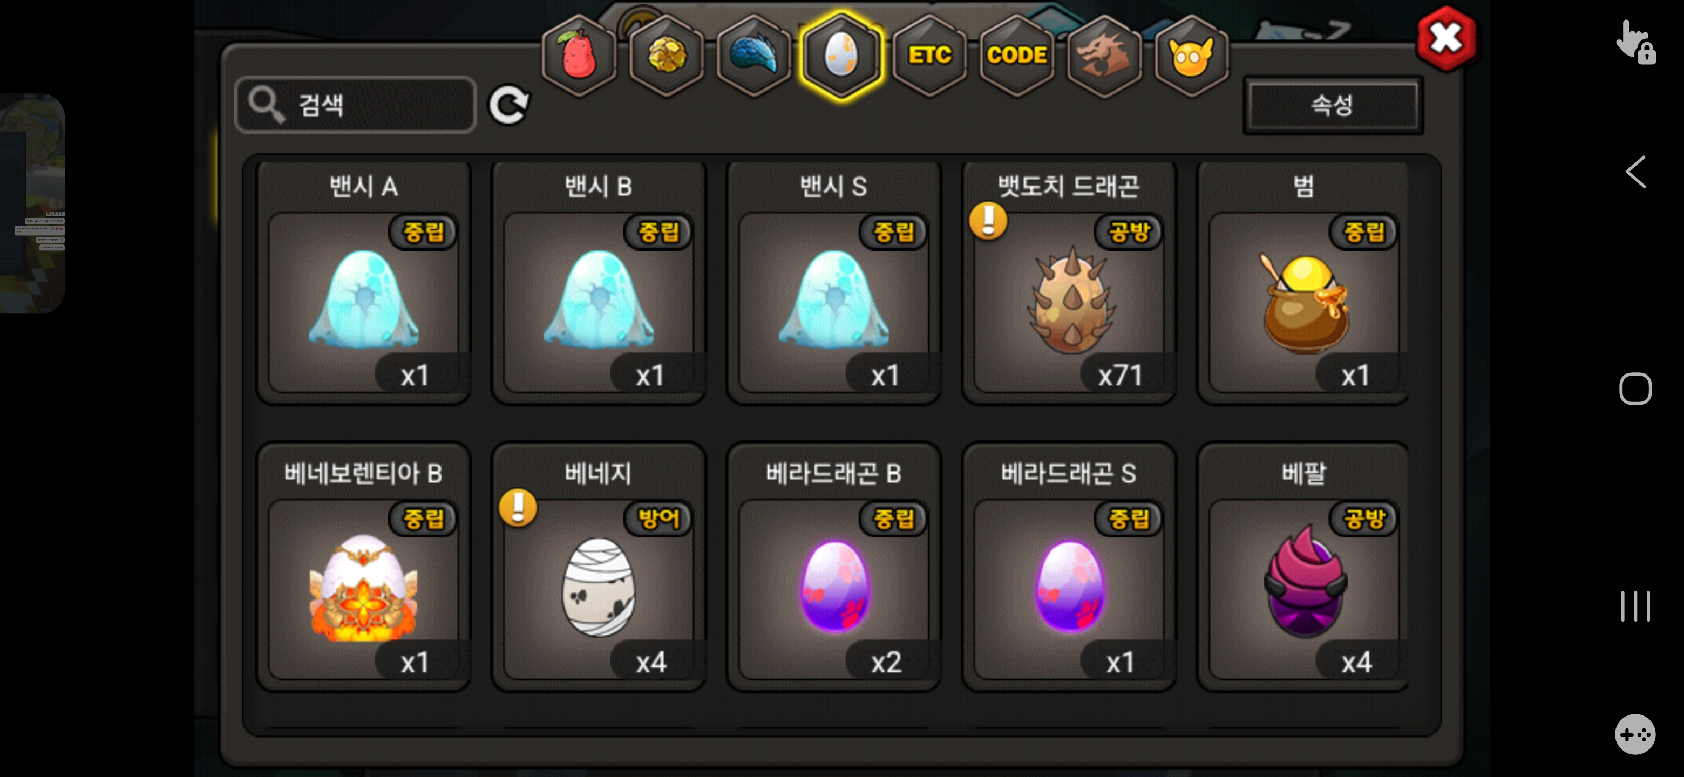Open the 속성 attribute filter
The image size is (1684, 777).
[1332, 105]
